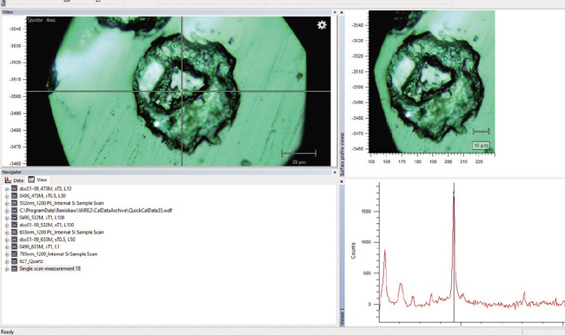Viewport: 565px width, 335px height.
Task: Select '532nm_1200 PL_Internal Si Sample Scan' entry
Action: 62,203
